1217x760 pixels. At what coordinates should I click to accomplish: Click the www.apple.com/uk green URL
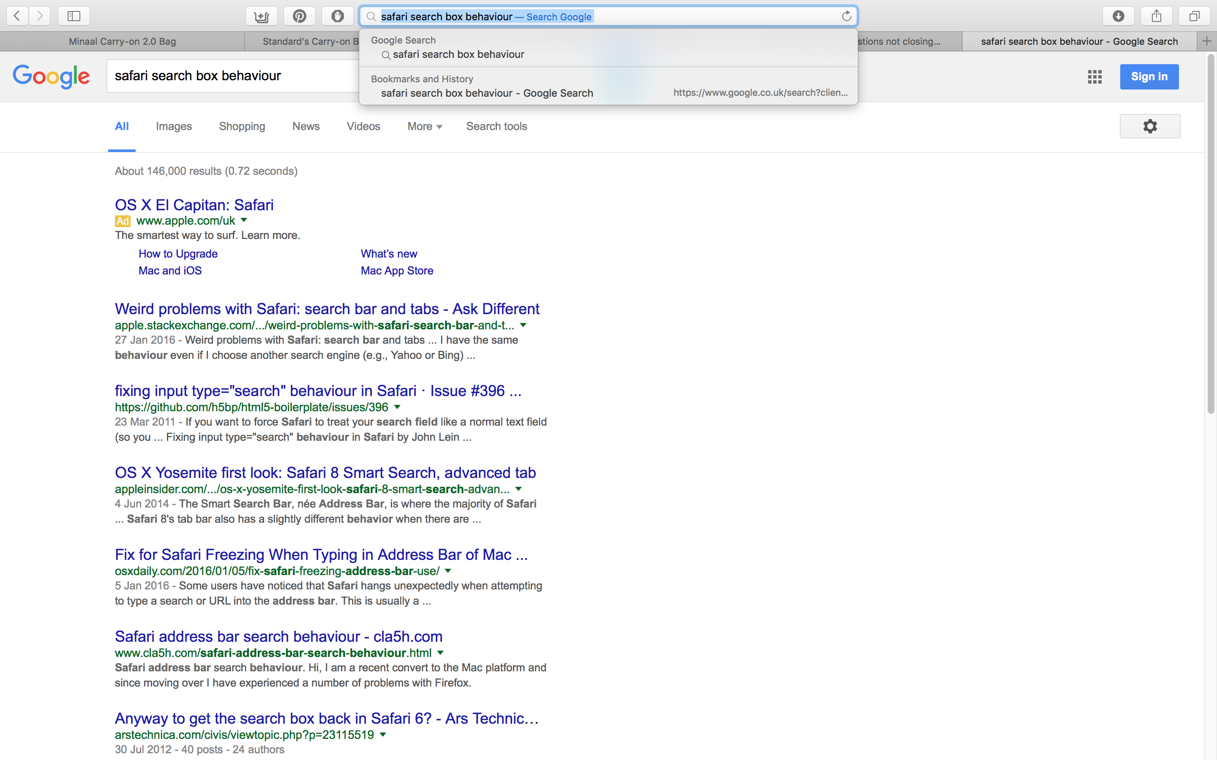[186, 221]
